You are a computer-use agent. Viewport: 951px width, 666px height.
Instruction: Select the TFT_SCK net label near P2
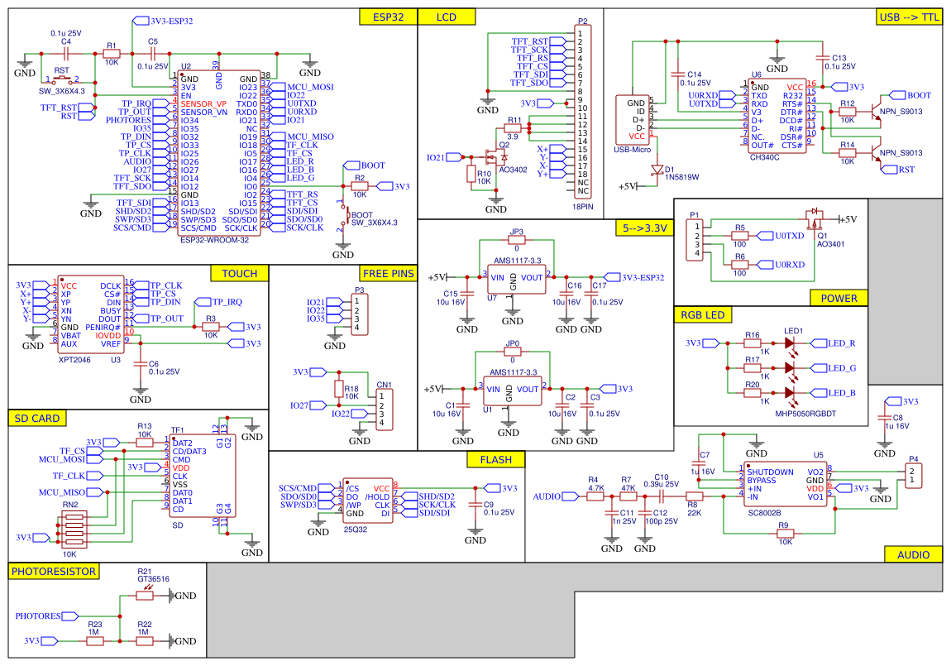click(x=538, y=48)
